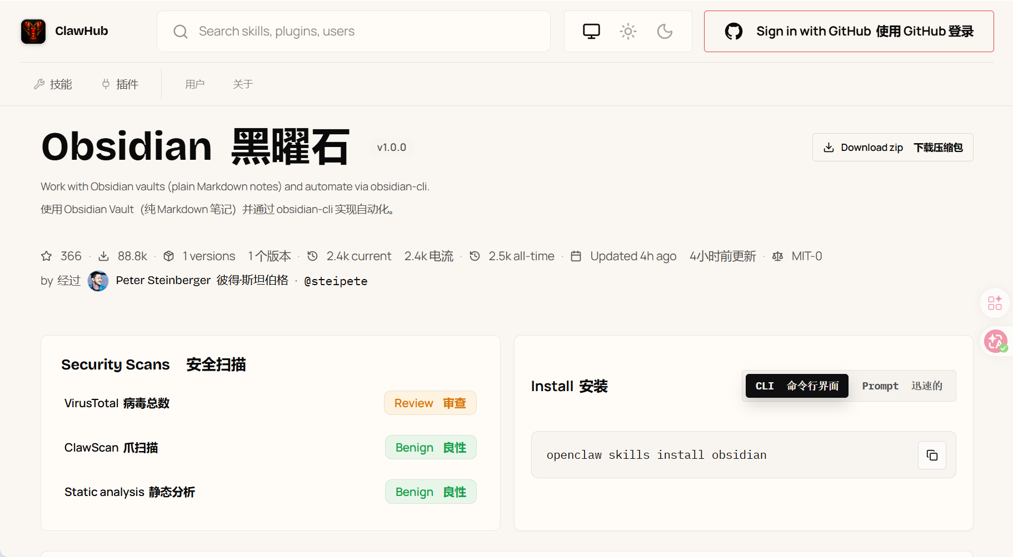Click the download icon next to 88.8k
The height and width of the screenshot is (557, 1013).
pyautogui.click(x=103, y=256)
